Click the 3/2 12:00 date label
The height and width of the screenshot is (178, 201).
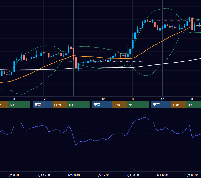(x=103, y=175)
